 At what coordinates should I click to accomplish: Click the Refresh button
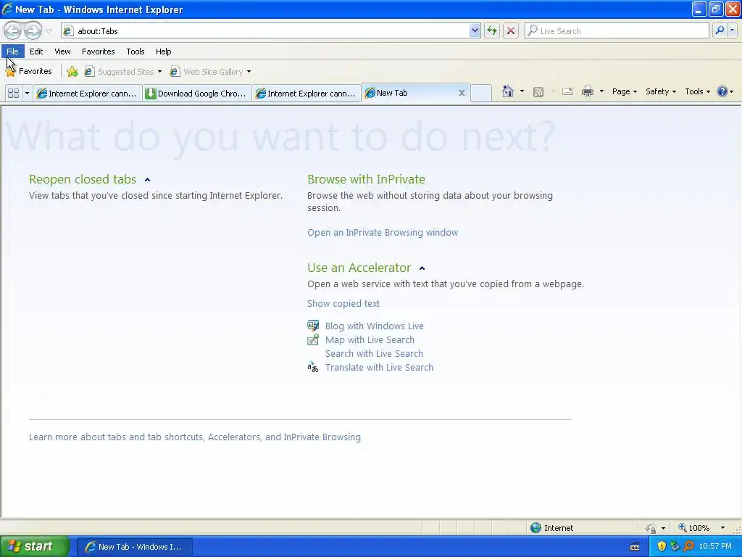[x=492, y=30]
